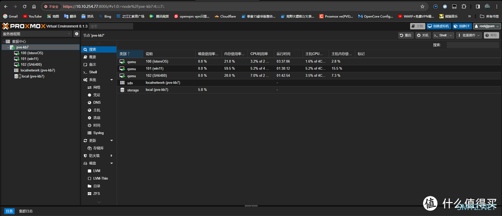
Task: Select grid row 102 (SA6400)
Action: (308, 76)
